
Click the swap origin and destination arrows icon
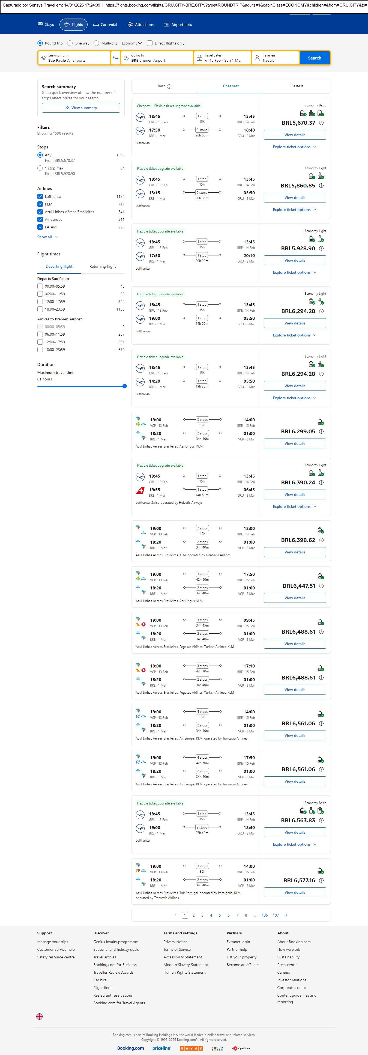click(x=116, y=58)
